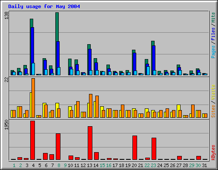
Task: Click day 29 on the x-axis
Action: [192, 165]
